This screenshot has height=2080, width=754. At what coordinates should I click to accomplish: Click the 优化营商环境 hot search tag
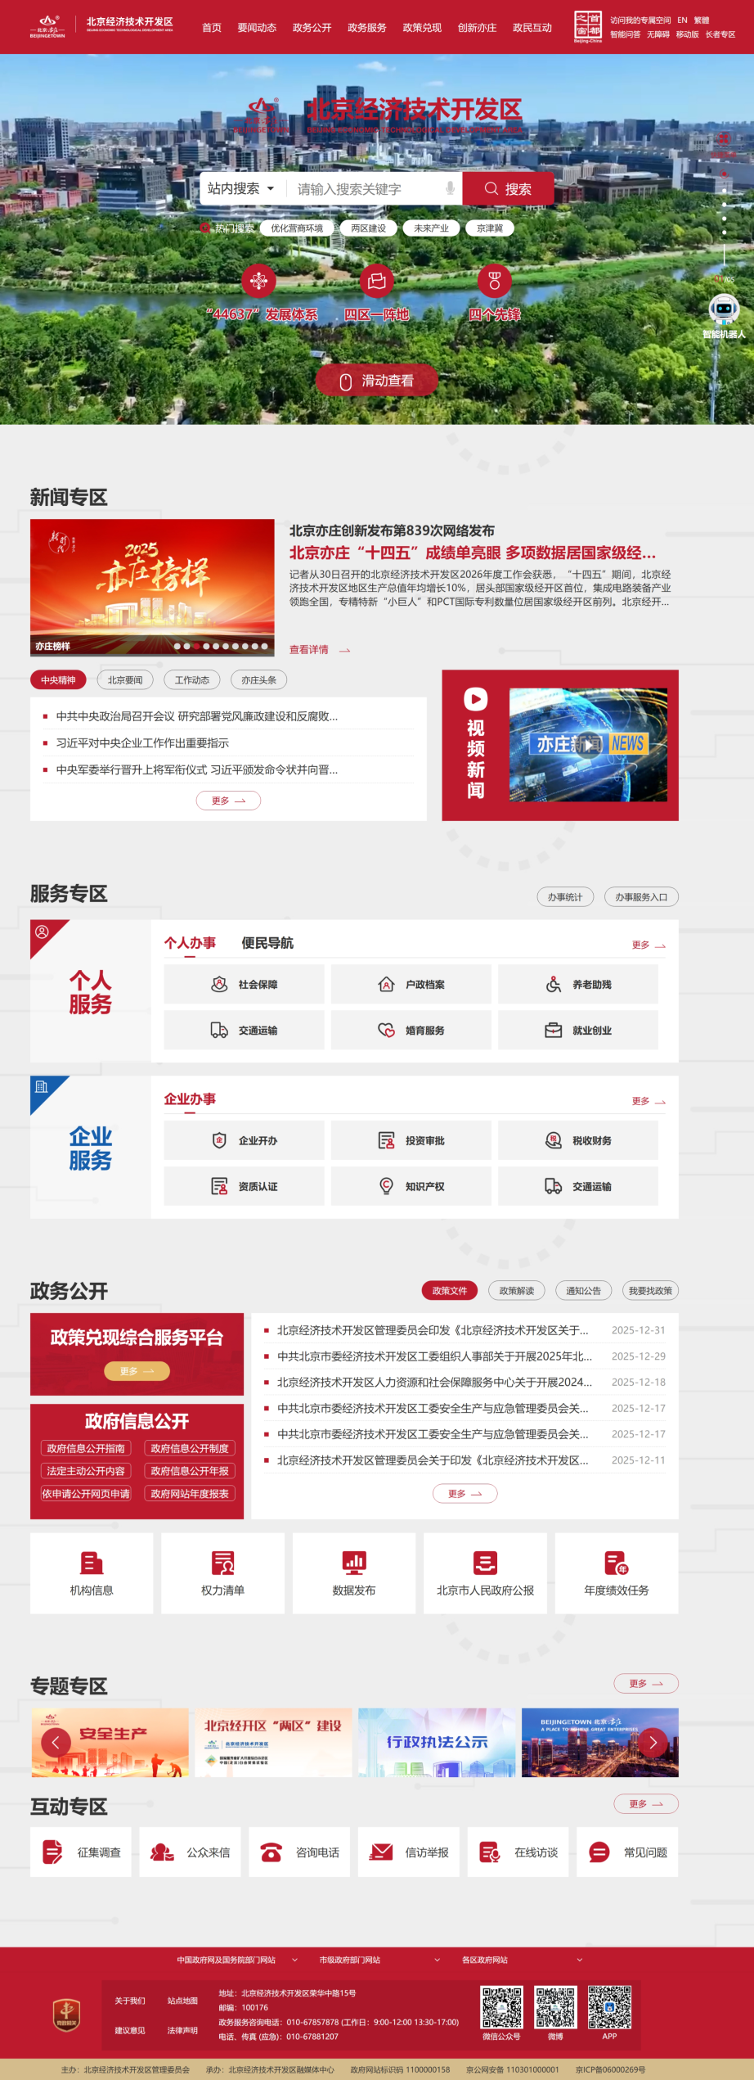(297, 228)
